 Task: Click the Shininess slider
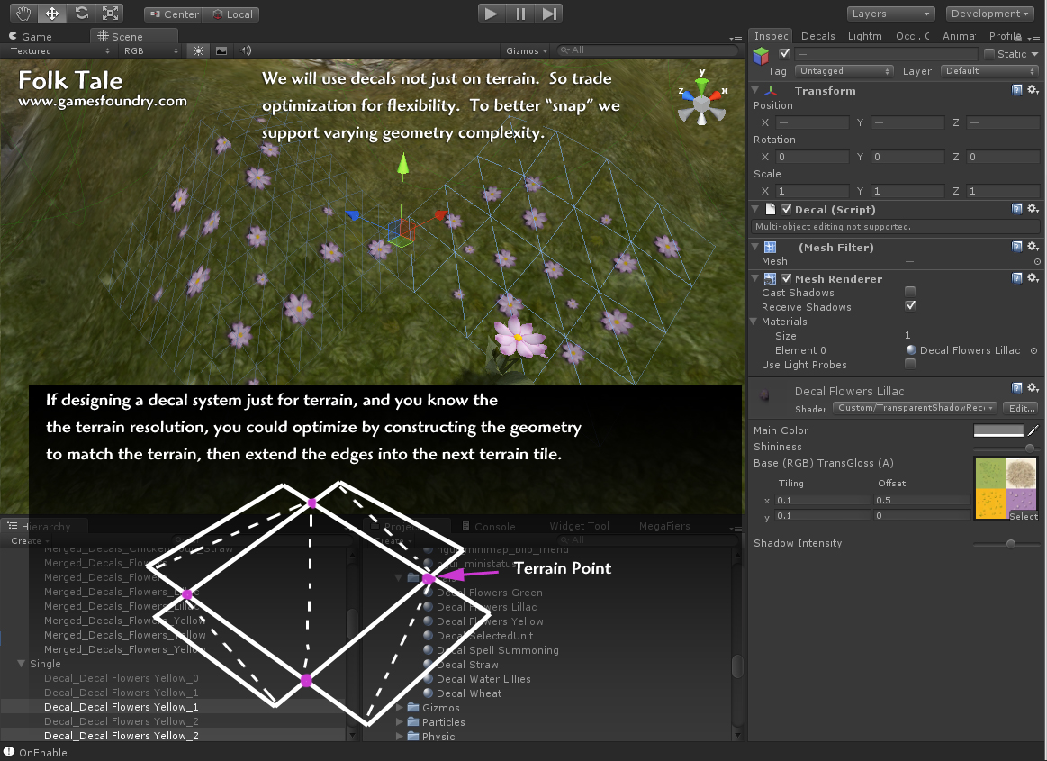pyautogui.click(x=1005, y=447)
